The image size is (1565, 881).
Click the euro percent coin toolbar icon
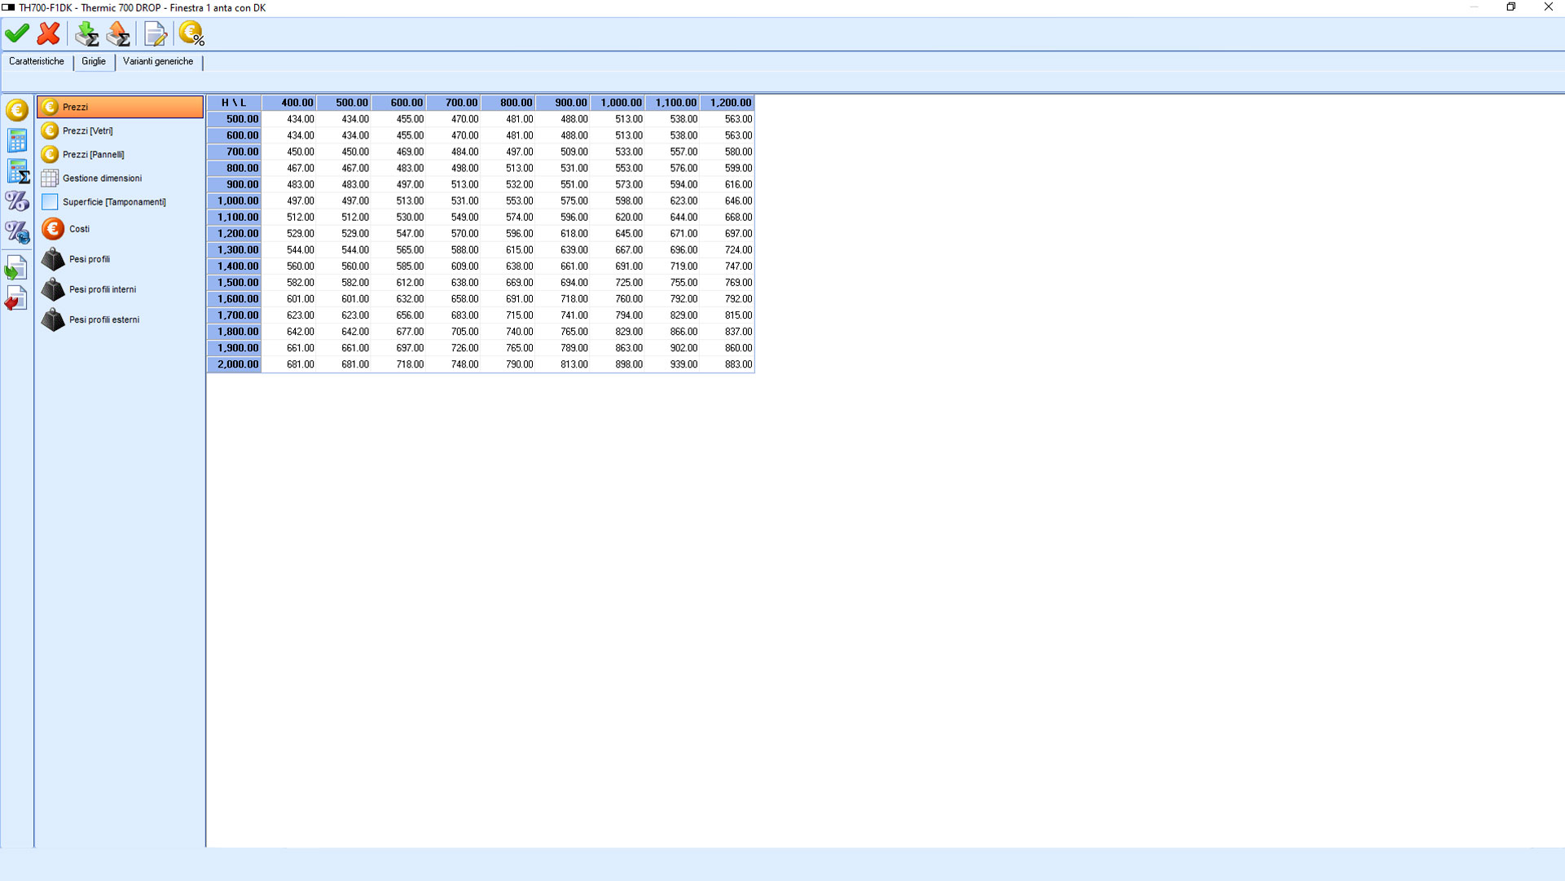pos(191,33)
